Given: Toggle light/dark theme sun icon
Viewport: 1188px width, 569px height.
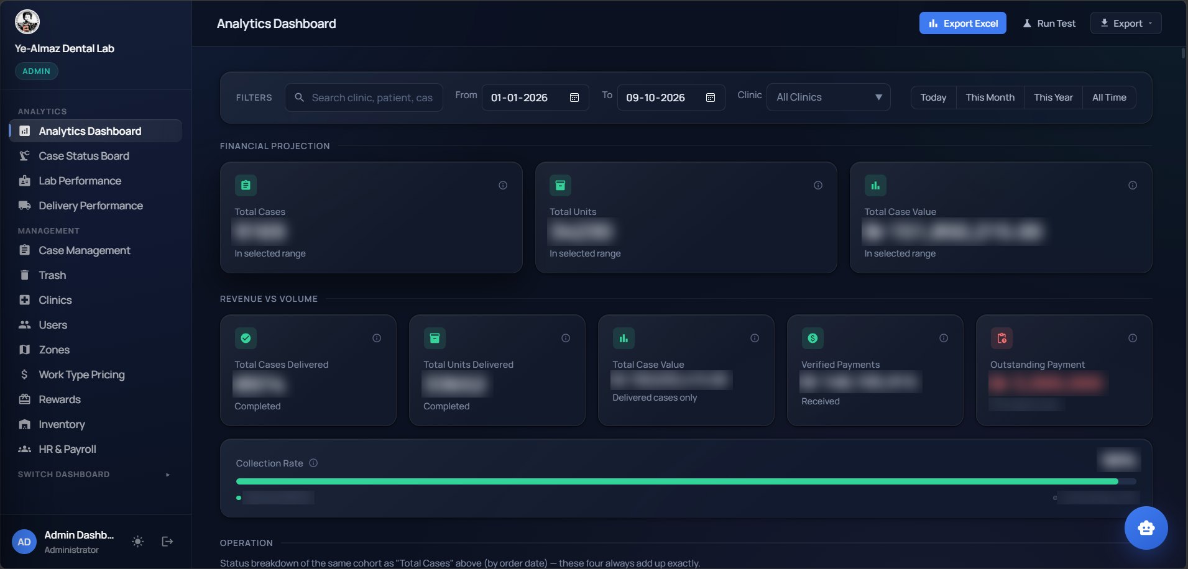Looking at the screenshot, I should 137,542.
